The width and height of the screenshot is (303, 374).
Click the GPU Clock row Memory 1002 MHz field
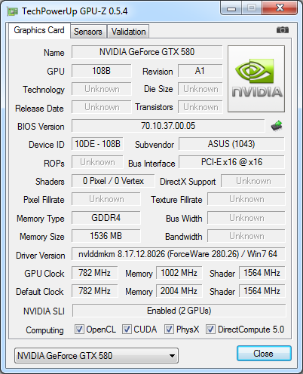click(179, 273)
